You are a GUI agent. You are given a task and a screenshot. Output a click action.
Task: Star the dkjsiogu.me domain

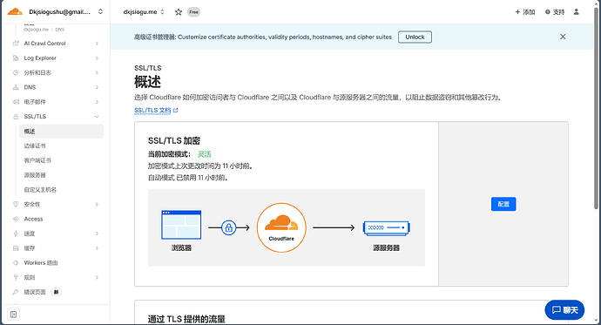pyautogui.click(x=179, y=12)
